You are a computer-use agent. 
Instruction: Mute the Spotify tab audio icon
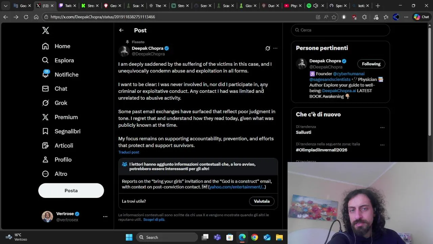click(316, 6)
